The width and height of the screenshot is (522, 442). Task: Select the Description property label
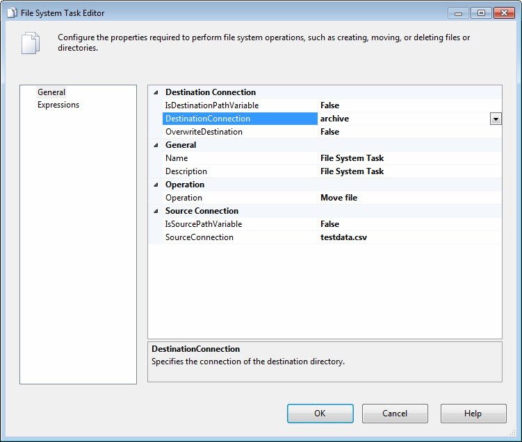tap(186, 171)
